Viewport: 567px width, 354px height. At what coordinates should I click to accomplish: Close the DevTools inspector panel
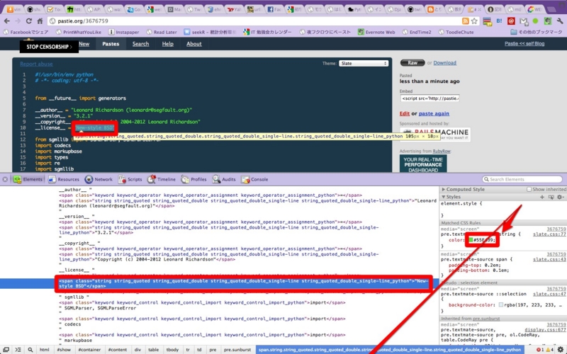tap(5, 179)
